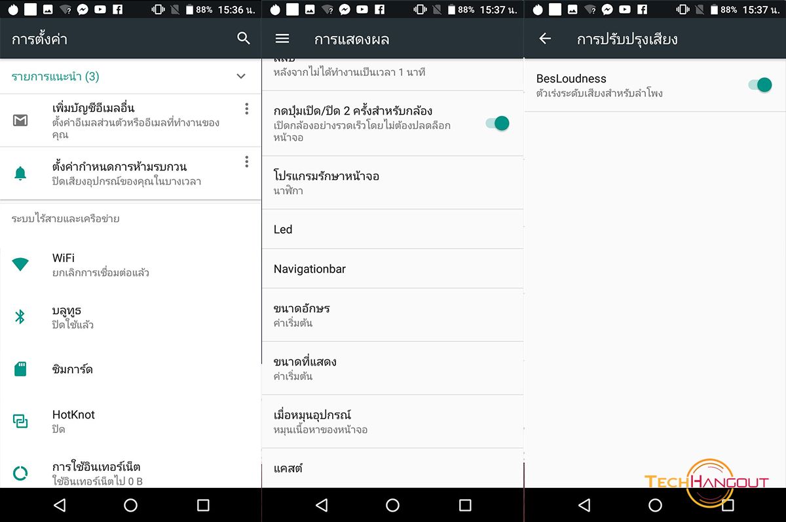
Task: Open overflow menu for do-not-disturb suggestion
Action: pyautogui.click(x=247, y=161)
